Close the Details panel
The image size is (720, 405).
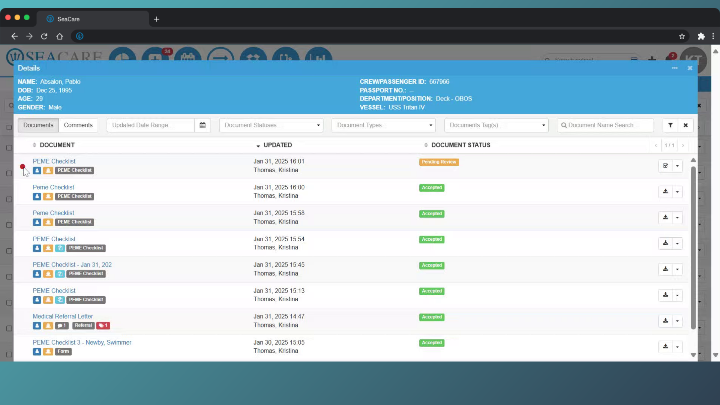690,68
